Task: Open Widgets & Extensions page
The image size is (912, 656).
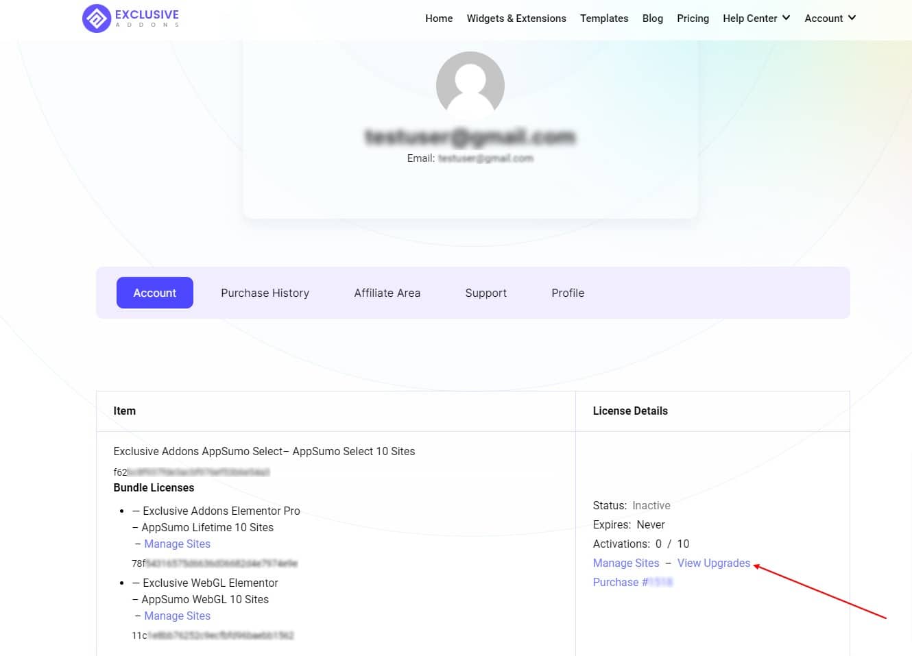Action: point(516,19)
